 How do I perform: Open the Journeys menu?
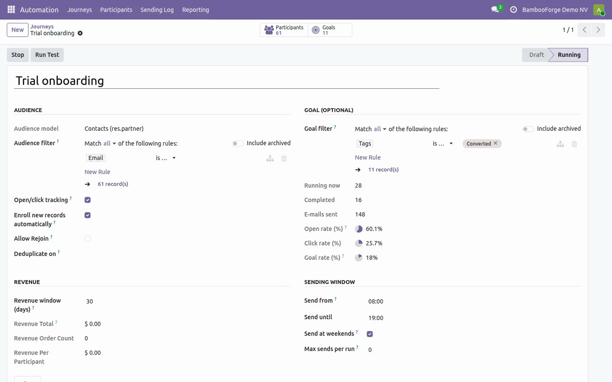click(80, 10)
